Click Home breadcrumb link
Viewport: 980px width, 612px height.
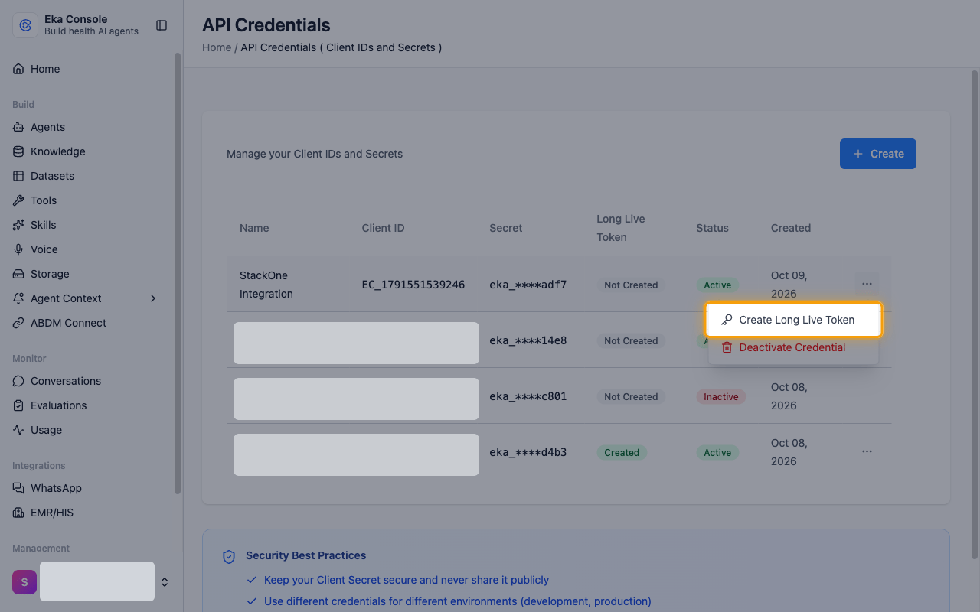coord(217,47)
